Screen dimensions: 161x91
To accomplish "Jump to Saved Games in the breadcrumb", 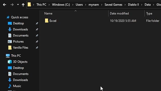I will click(113, 5).
